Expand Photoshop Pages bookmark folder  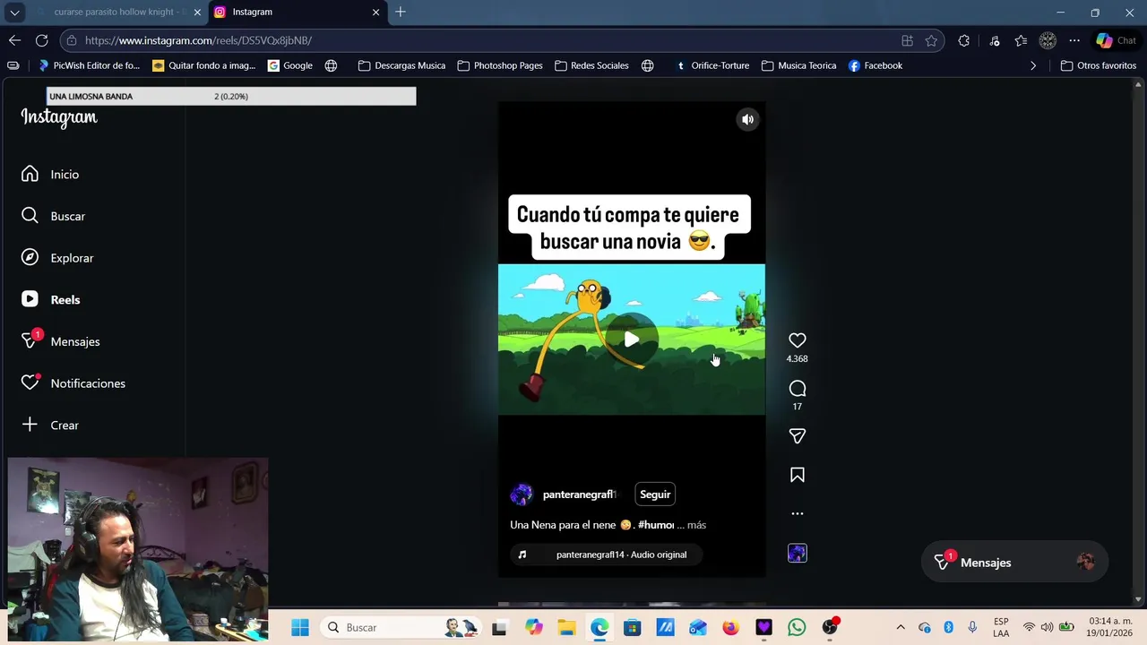tap(500, 65)
